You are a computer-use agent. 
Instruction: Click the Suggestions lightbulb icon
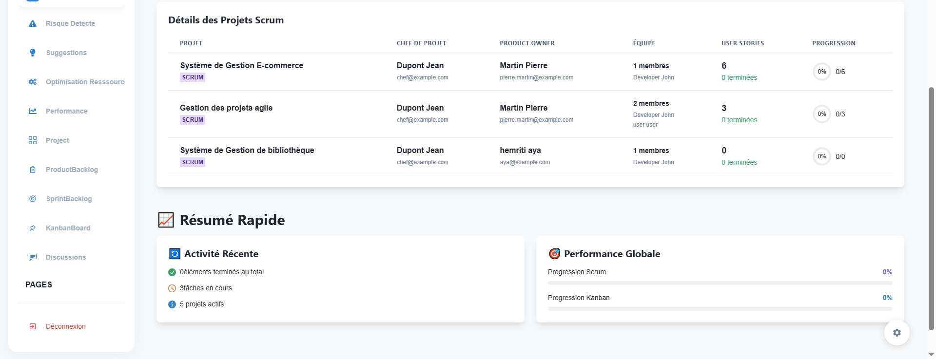[x=33, y=53]
